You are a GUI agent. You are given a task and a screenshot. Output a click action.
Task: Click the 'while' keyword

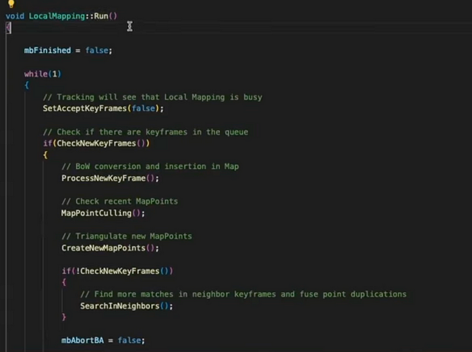(36, 74)
